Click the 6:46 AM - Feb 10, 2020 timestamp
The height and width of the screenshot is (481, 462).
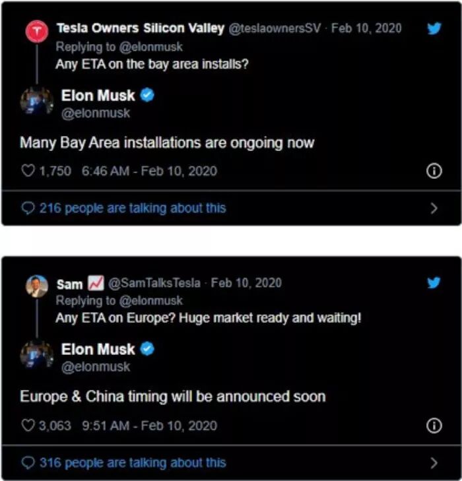(x=149, y=171)
